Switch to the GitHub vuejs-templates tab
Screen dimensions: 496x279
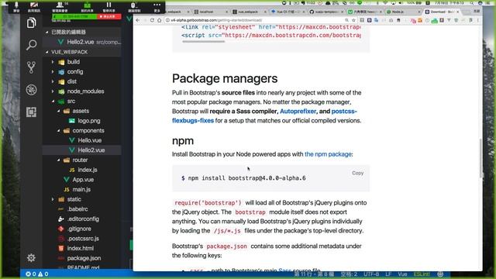[325, 12]
